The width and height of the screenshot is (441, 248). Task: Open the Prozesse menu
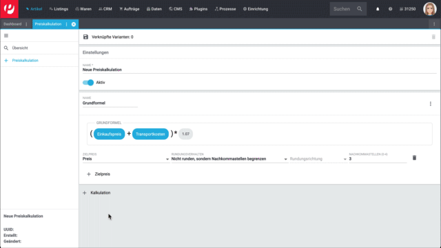(x=225, y=9)
